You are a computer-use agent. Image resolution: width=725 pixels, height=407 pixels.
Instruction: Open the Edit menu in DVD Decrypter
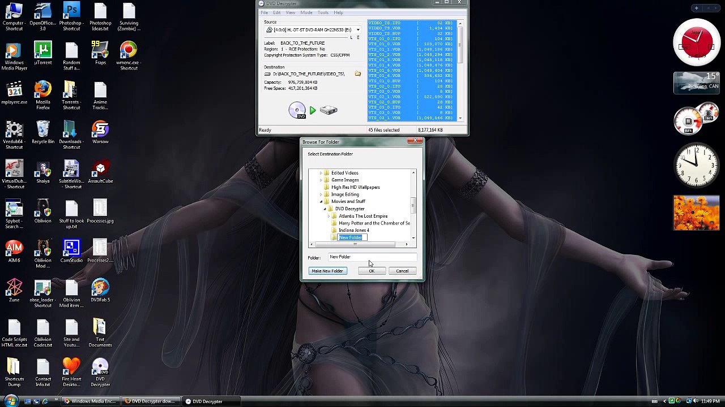pos(277,12)
